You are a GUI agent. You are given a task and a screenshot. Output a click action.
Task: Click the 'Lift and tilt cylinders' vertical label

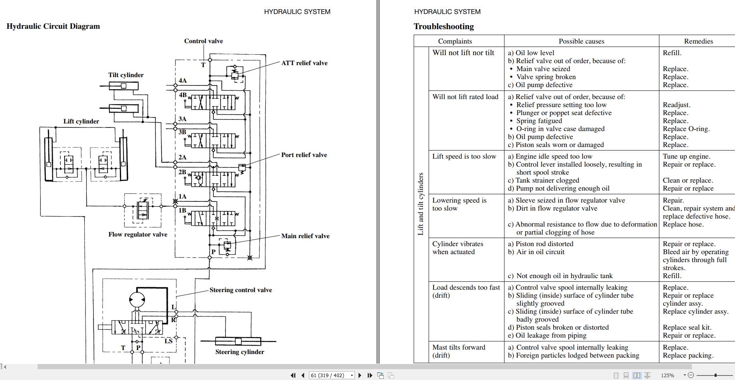tap(420, 204)
